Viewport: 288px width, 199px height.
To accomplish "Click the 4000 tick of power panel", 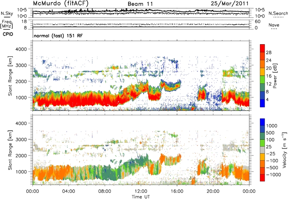I will [21, 49].
